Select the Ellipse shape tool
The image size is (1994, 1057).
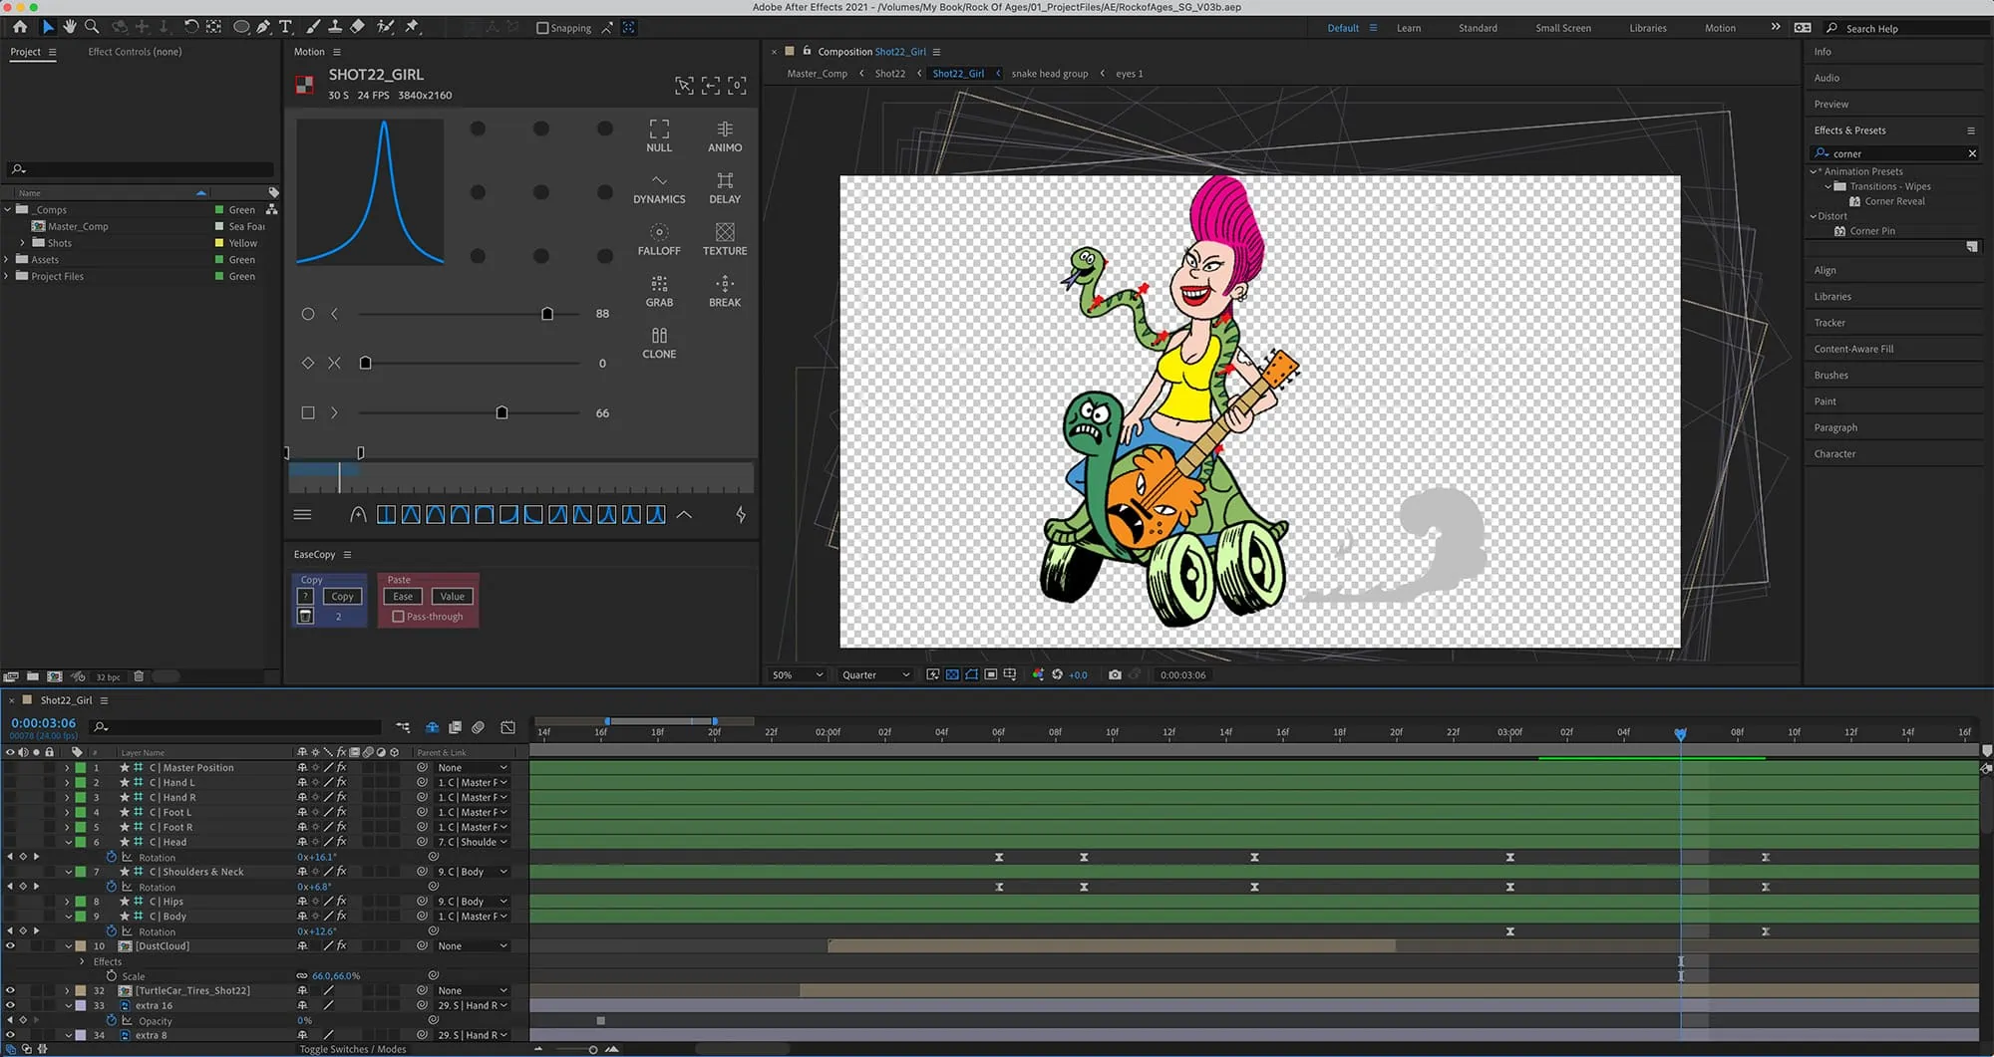click(x=241, y=27)
